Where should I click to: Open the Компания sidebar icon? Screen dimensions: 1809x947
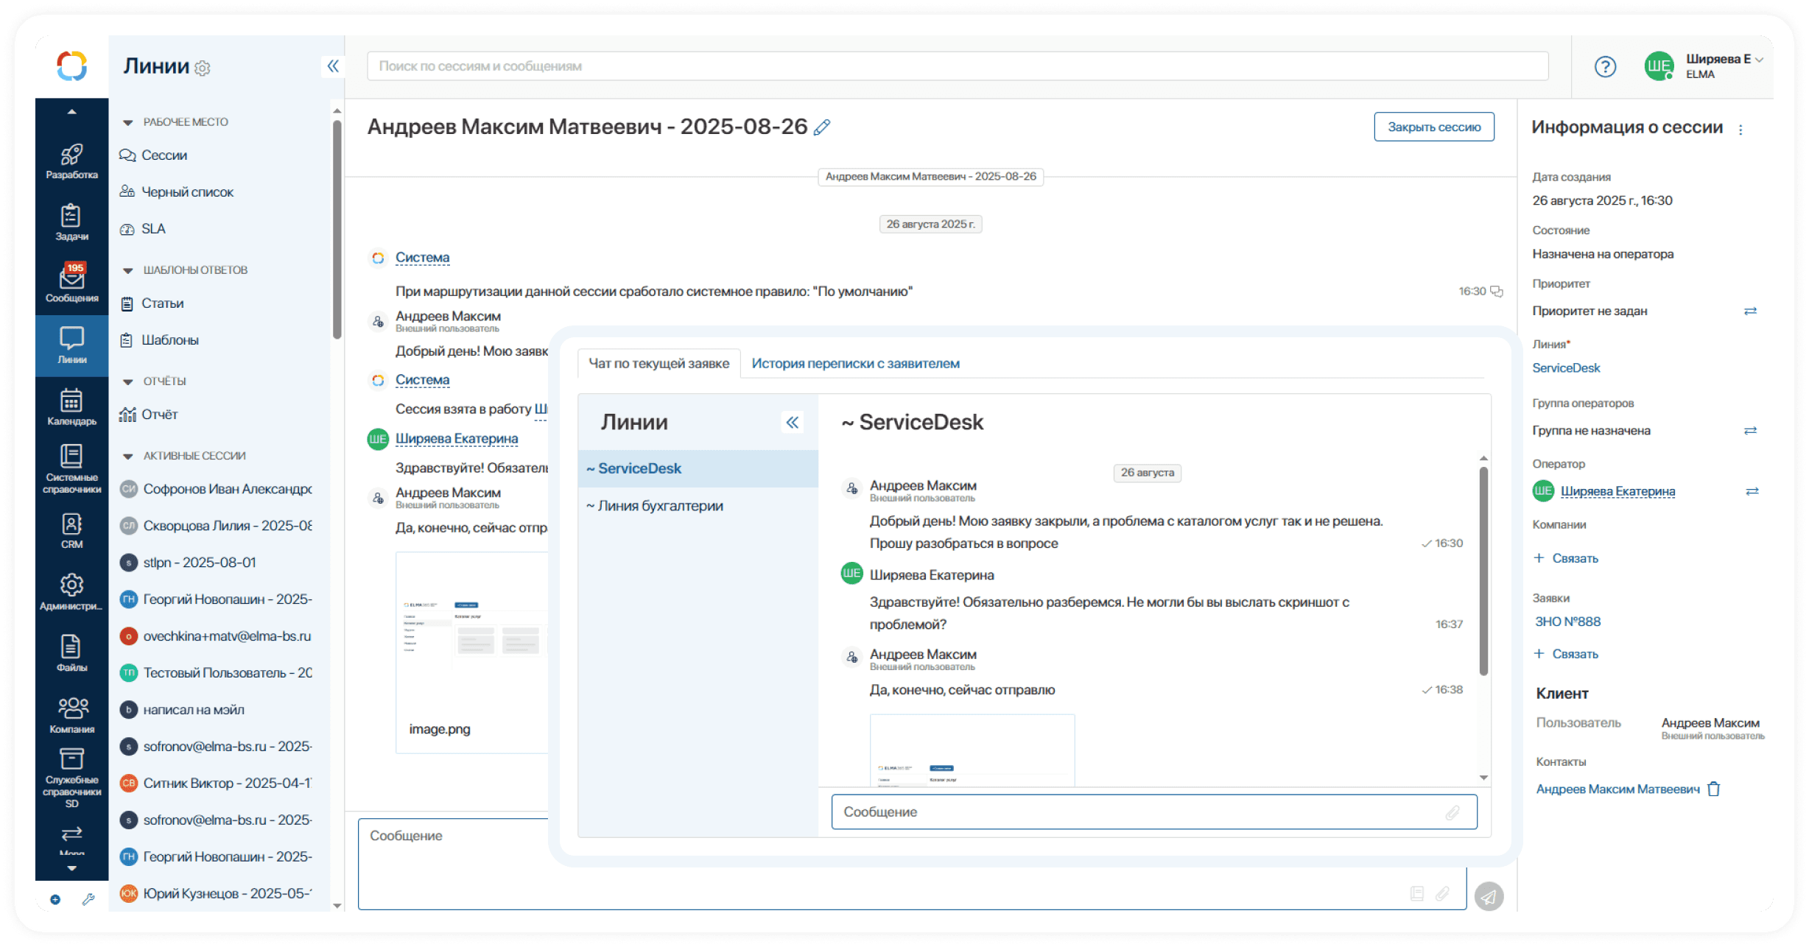[71, 715]
